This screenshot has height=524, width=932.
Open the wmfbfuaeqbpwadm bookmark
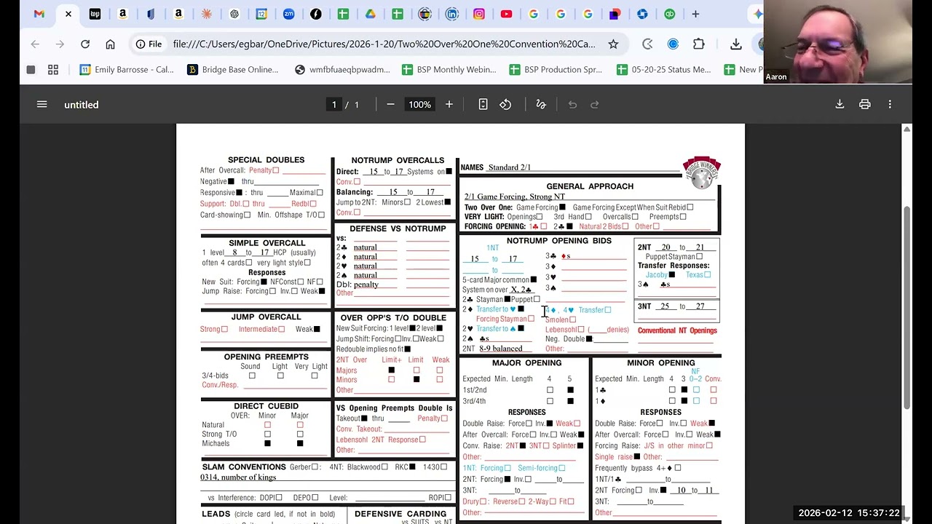point(342,70)
